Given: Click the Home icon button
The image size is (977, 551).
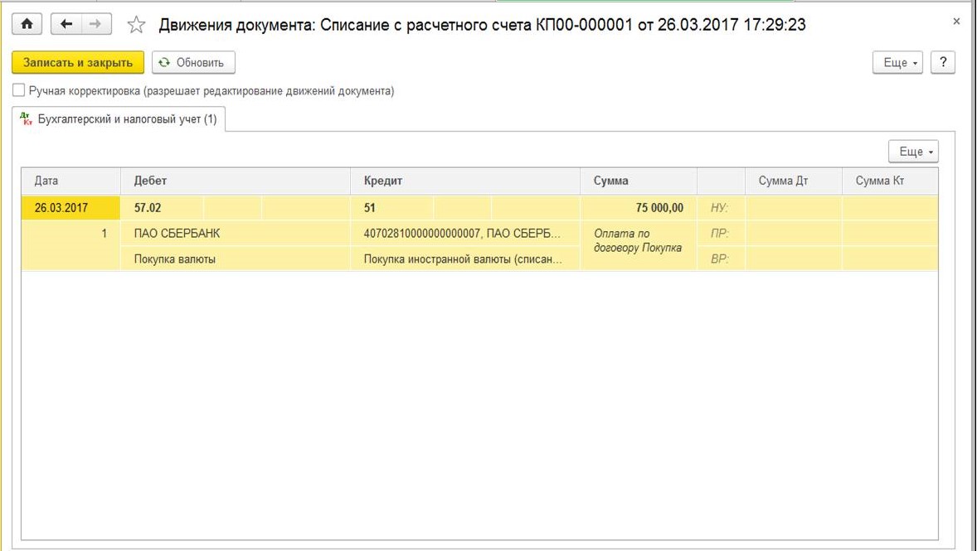Looking at the screenshot, I should tap(27, 24).
